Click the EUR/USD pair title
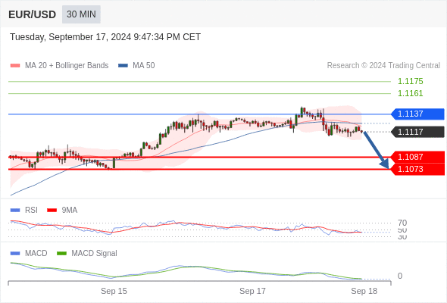 [x=33, y=14]
